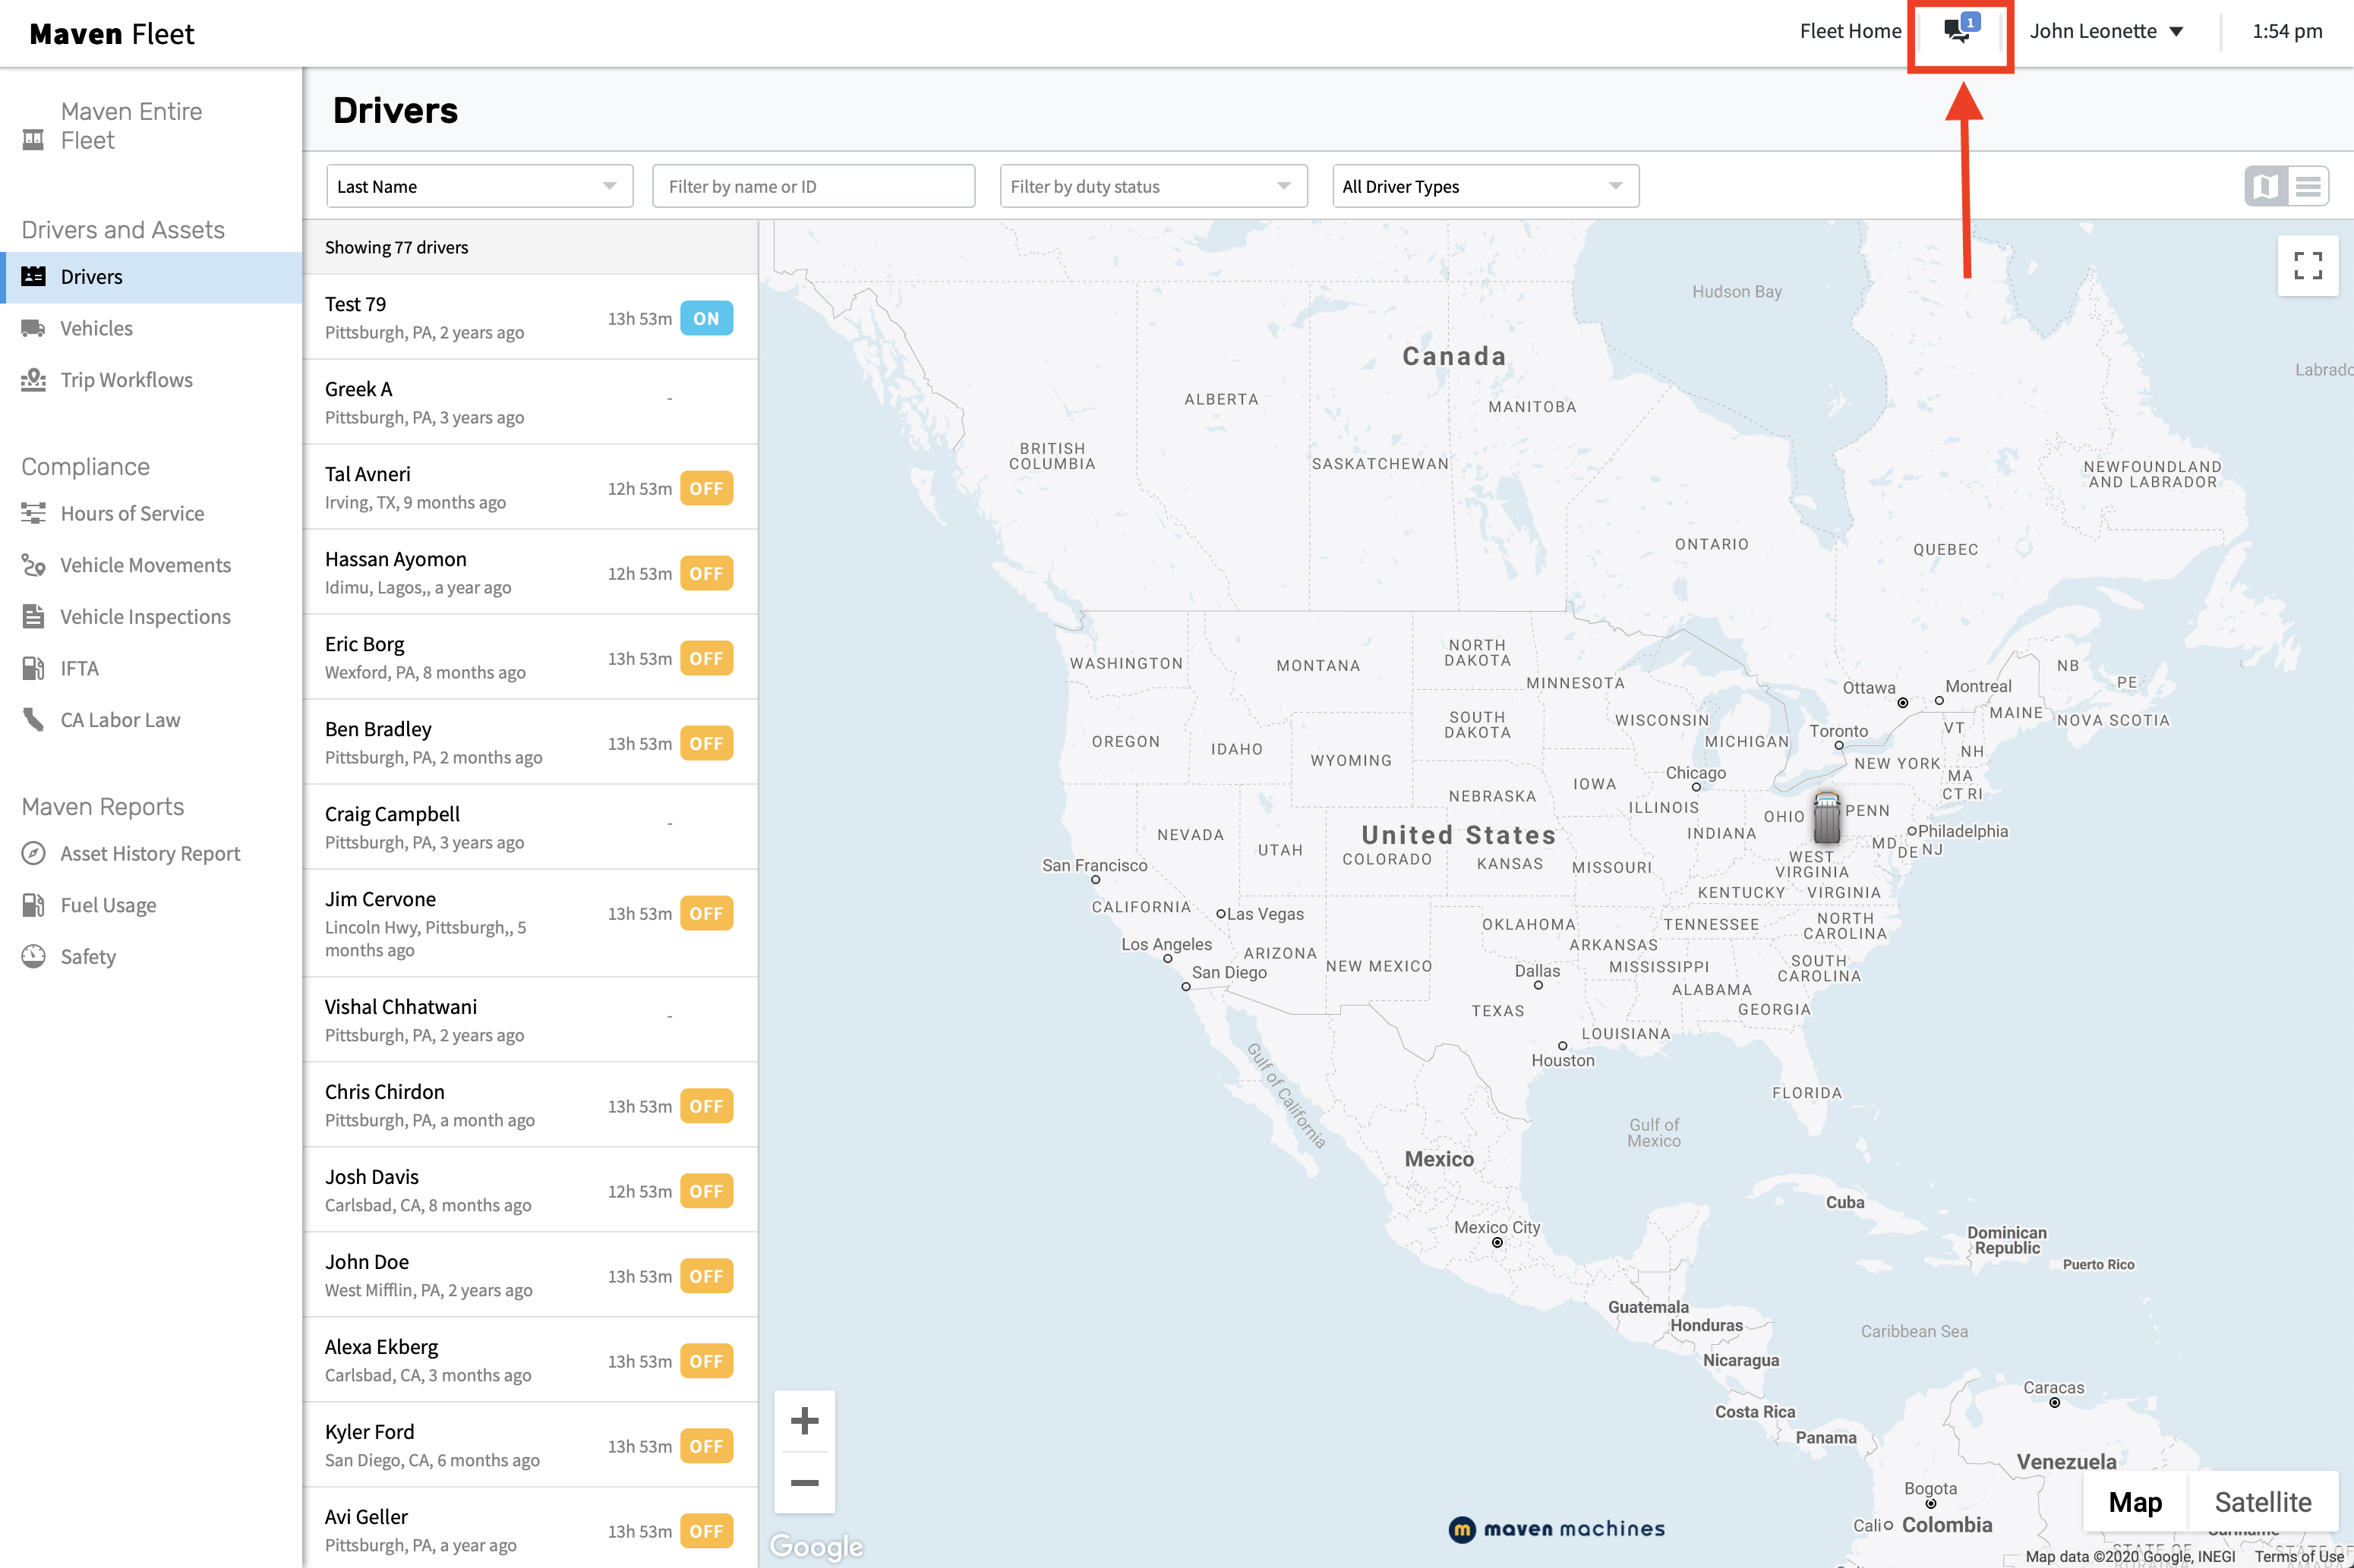This screenshot has width=2354, height=1568.
Task: Expand the Last Name sort dropdown
Action: 479,186
